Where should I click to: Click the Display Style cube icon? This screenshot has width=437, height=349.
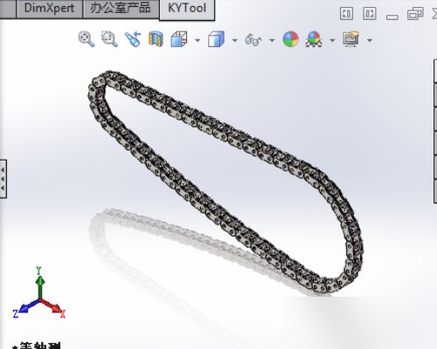216,39
